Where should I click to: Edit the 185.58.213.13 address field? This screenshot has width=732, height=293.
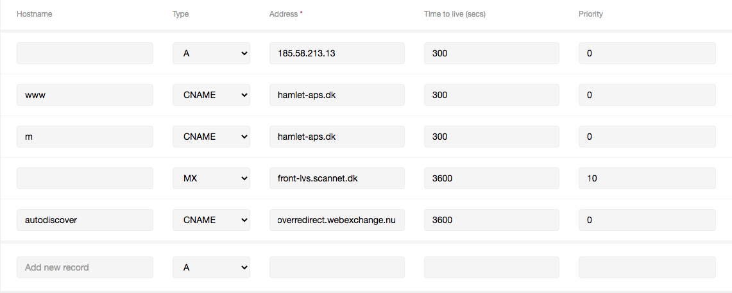[x=337, y=53]
